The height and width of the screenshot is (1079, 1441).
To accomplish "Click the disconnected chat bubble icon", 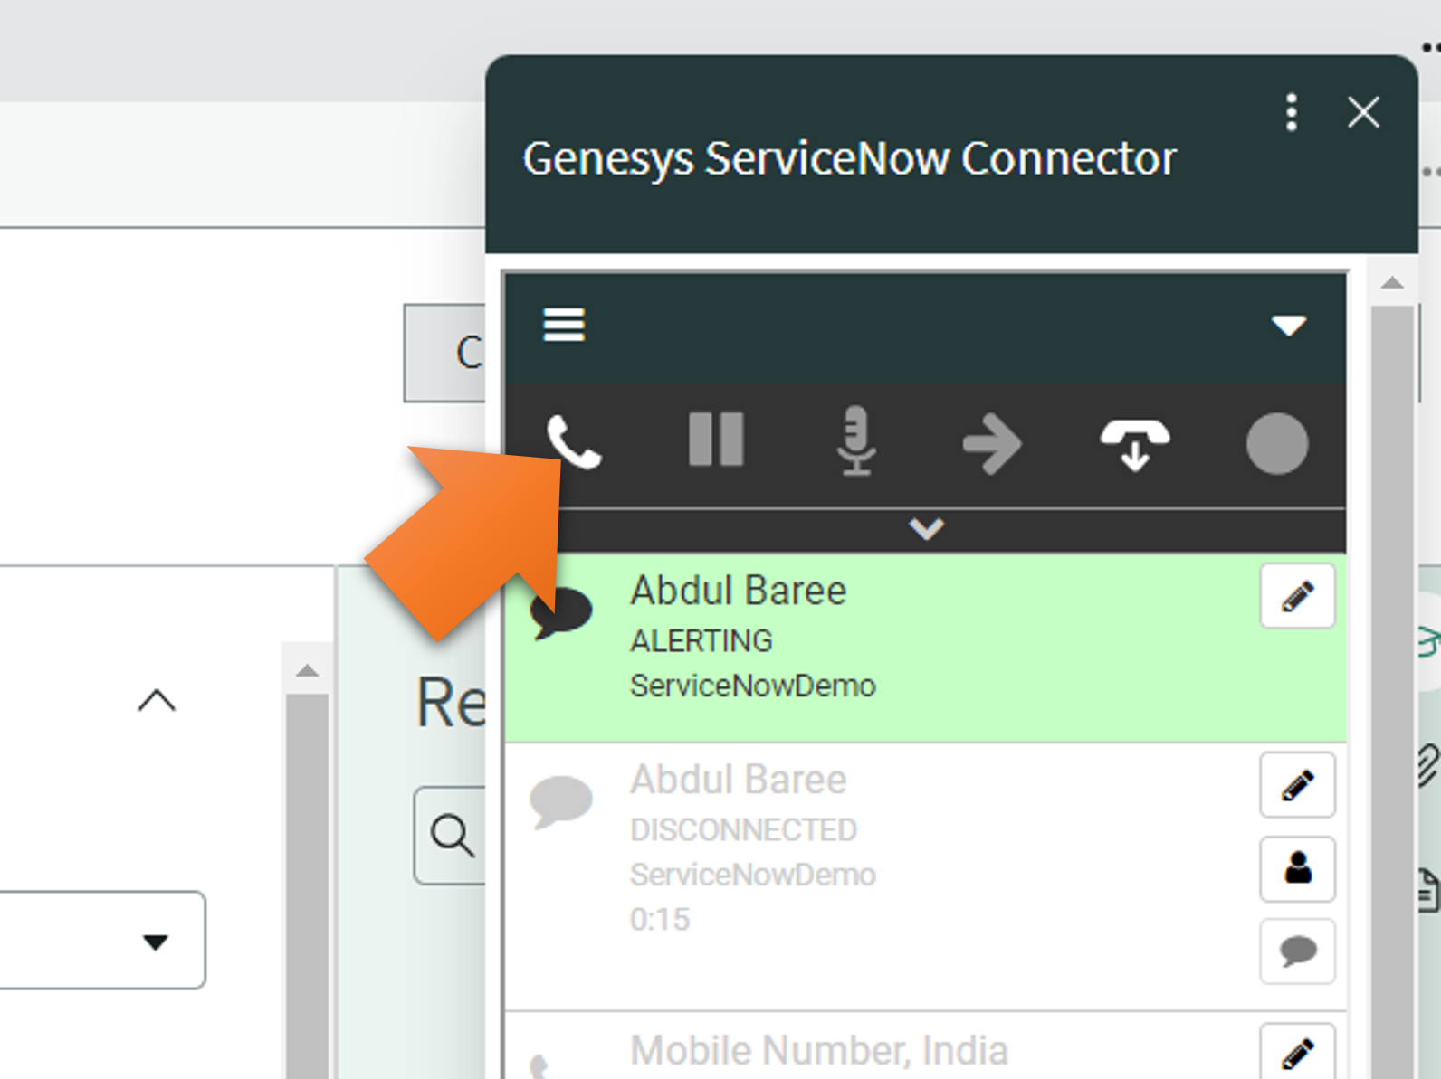I will pos(561,801).
